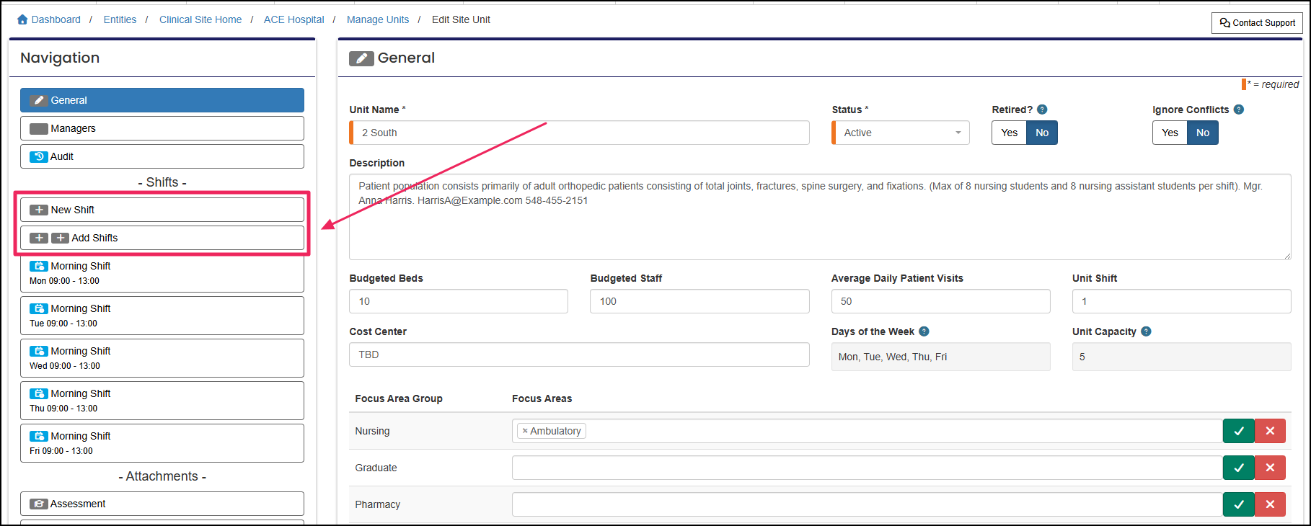Open Morning Shift Tue 09:00 - 13:00
This screenshot has width=1311, height=526.
click(162, 316)
